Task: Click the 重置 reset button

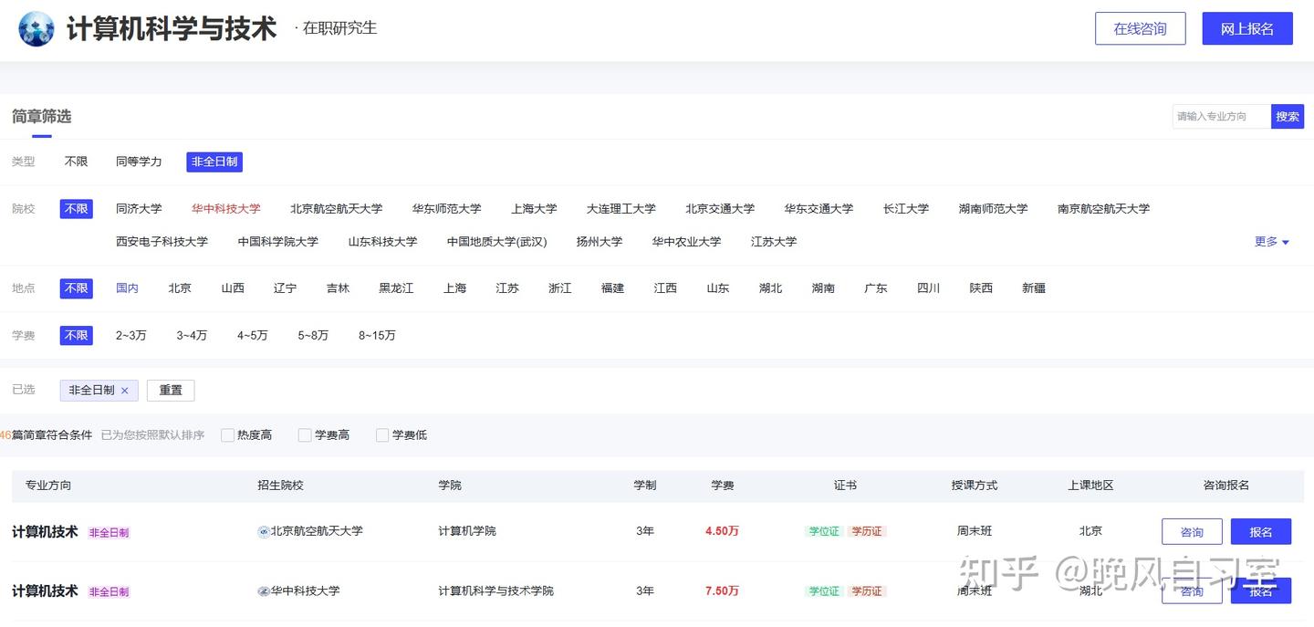Action: pos(171,391)
